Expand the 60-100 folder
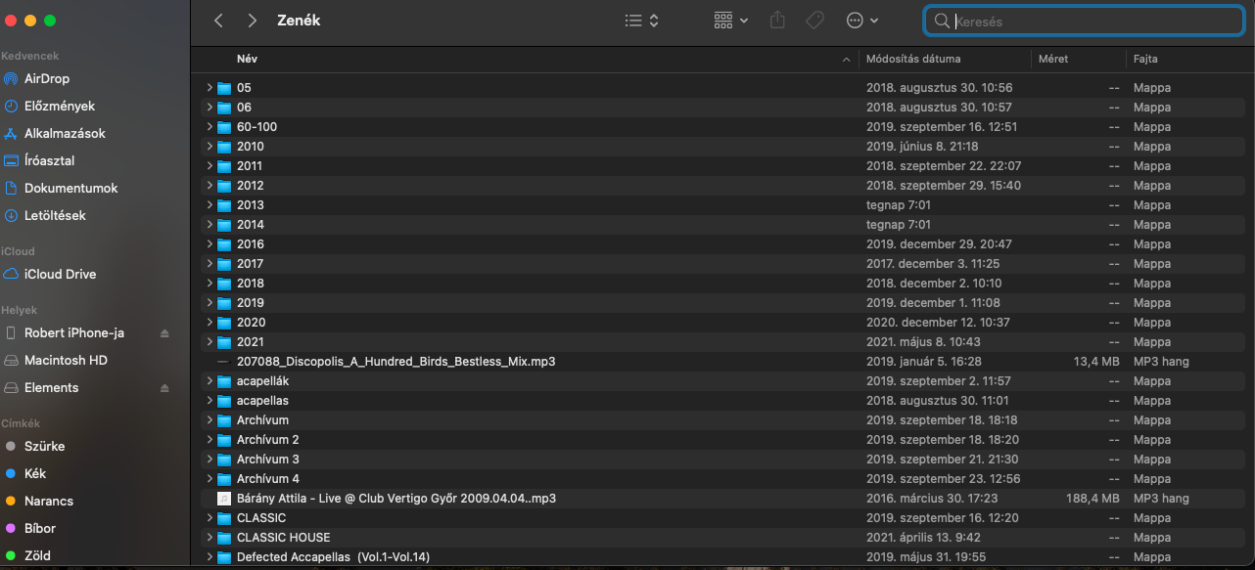Image resolution: width=1255 pixels, height=570 pixels. pyautogui.click(x=209, y=127)
